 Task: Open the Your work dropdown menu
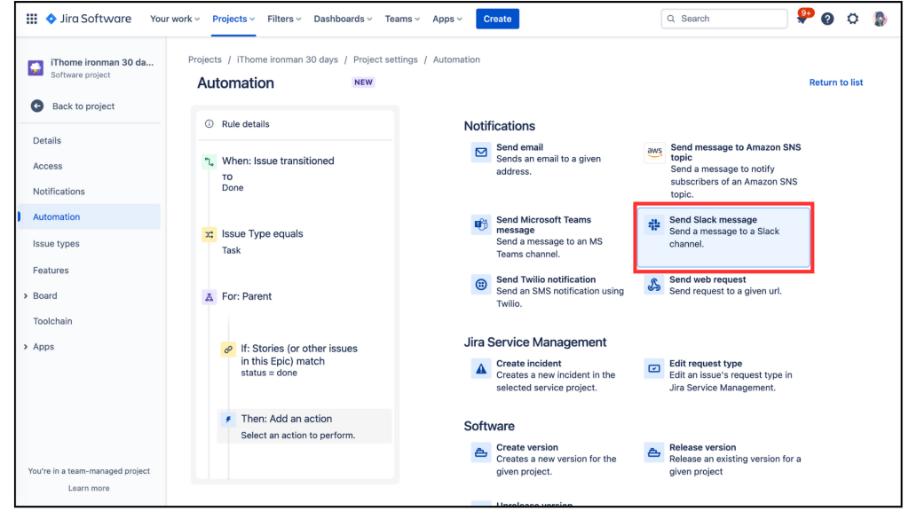(175, 19)
